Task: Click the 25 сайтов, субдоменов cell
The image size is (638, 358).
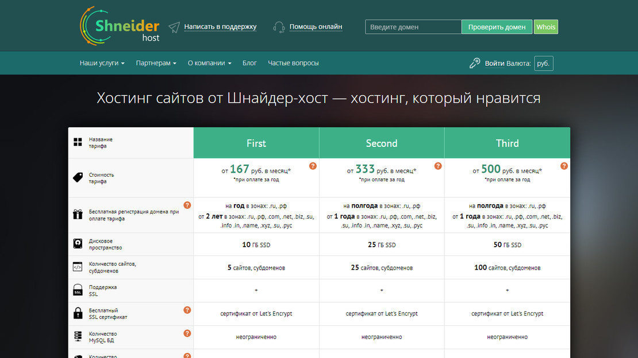Action: (382, 268)
